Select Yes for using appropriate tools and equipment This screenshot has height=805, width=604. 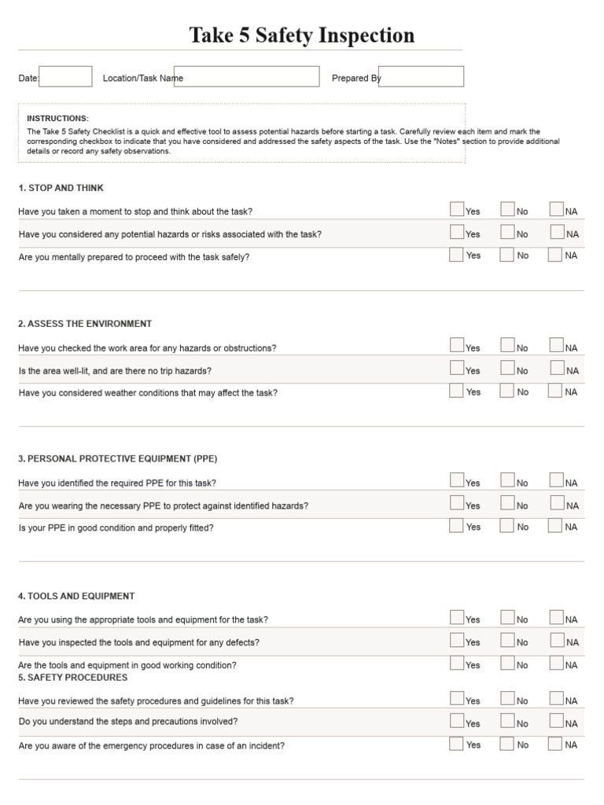pyautogui.click(x=457, y=617)
